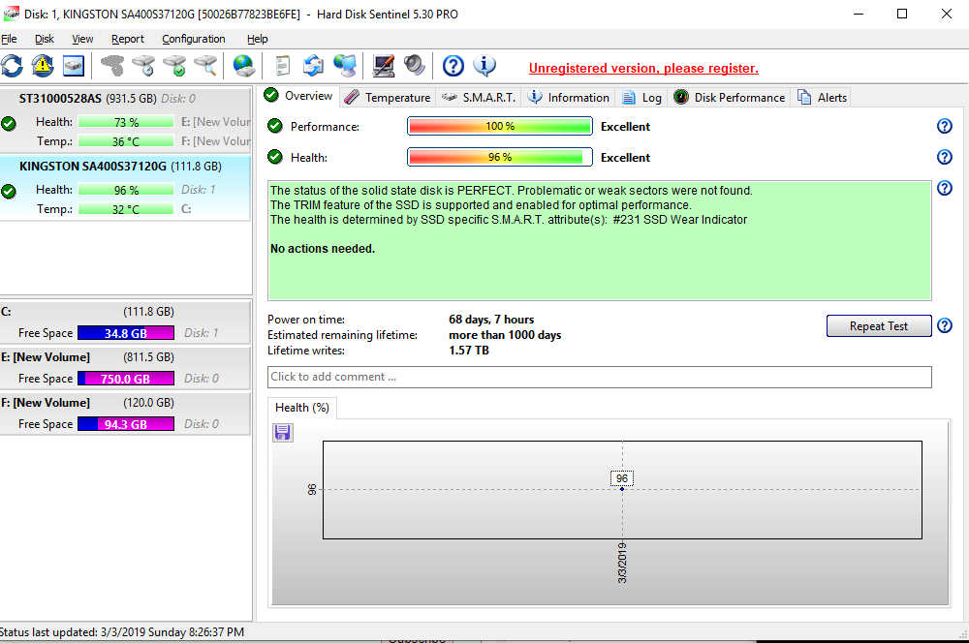
Task: Click the globe with disk toolbar icon
Action: (x=243, y=66)
